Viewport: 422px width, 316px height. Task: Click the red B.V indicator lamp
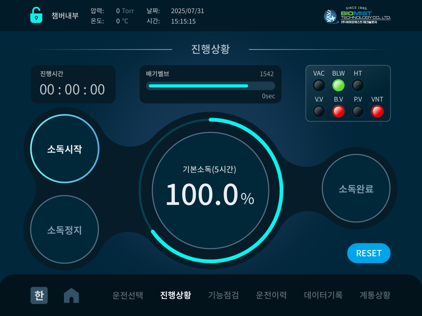[x=338, y=111]
